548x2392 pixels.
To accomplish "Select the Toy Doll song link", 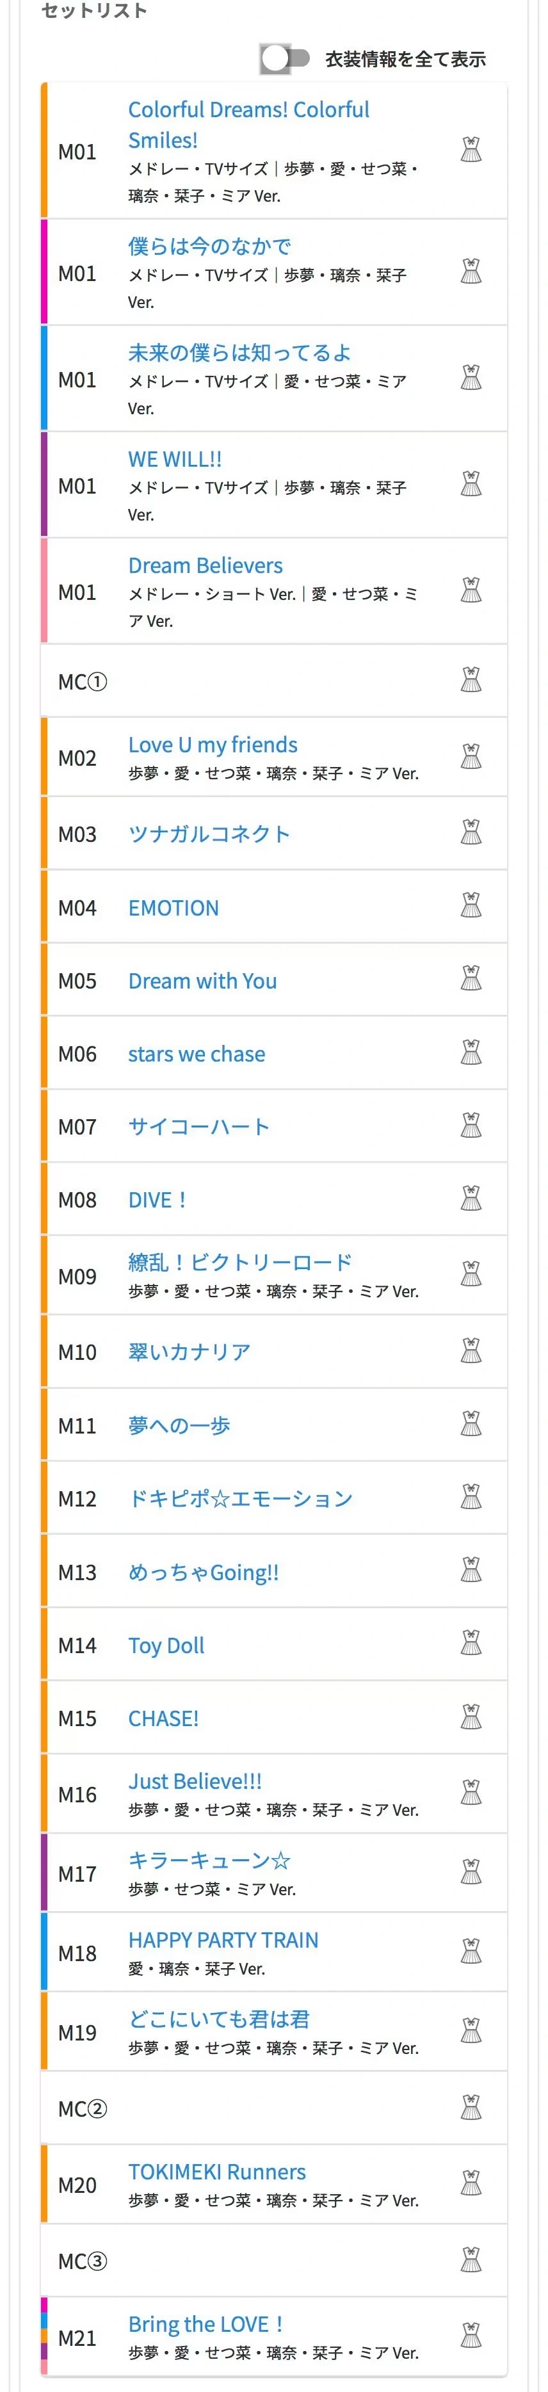I will [166, 1645].
